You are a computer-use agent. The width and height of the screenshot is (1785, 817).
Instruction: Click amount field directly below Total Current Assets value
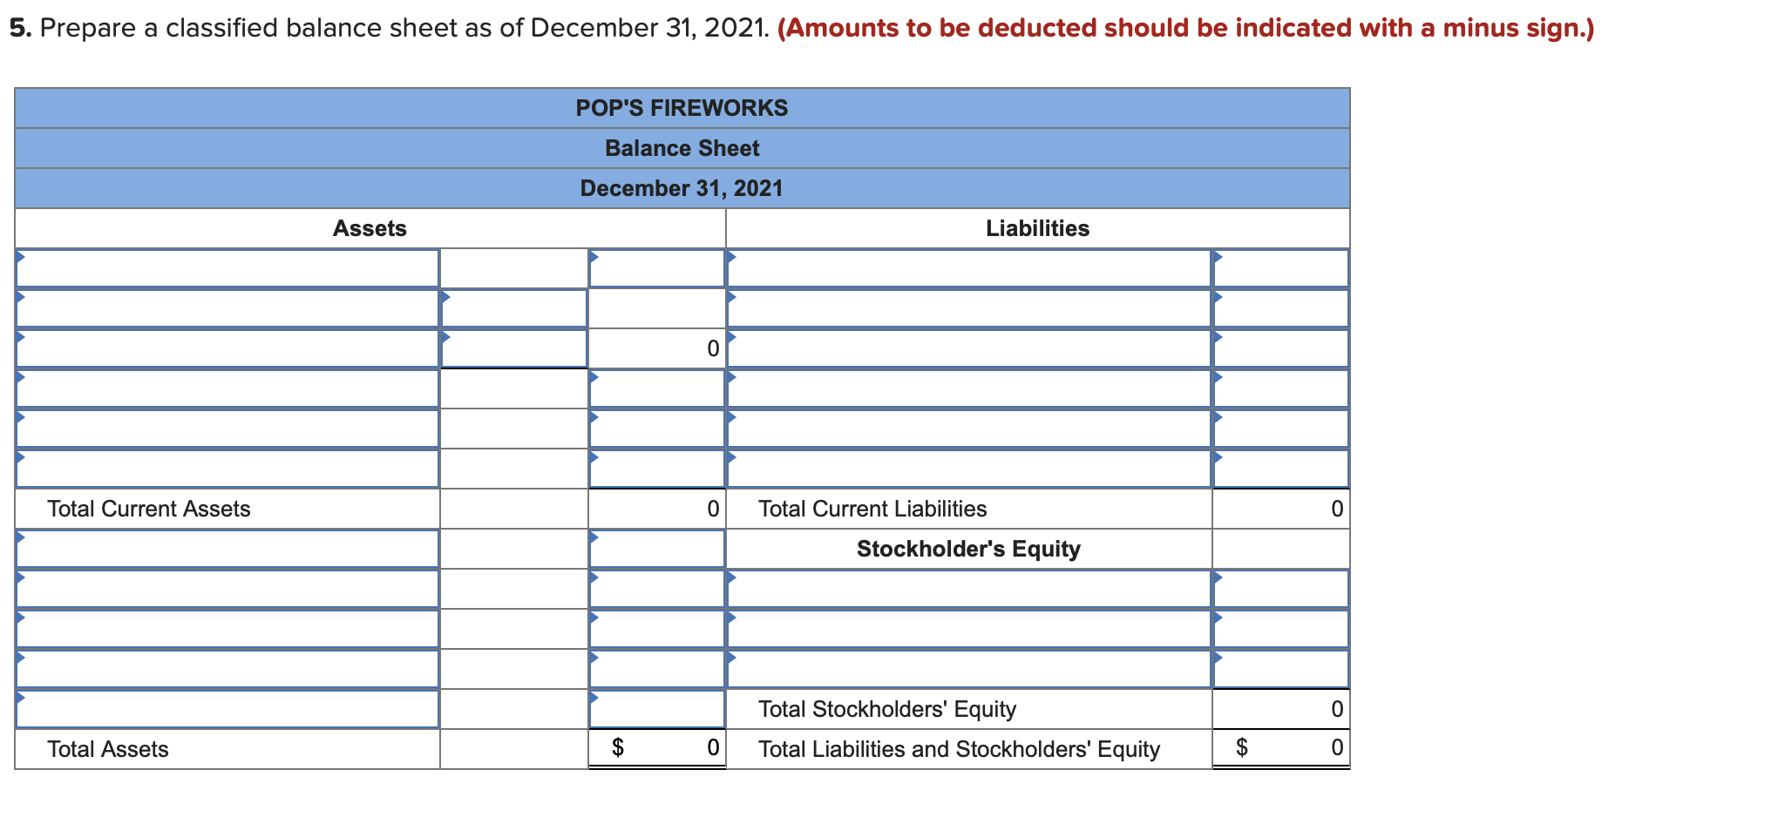click(657, 549)
